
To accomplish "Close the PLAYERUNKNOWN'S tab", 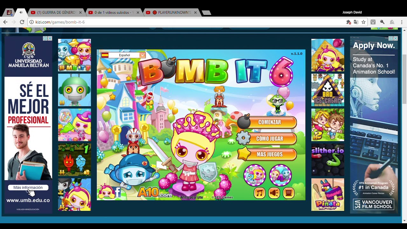I will [195, 13].
